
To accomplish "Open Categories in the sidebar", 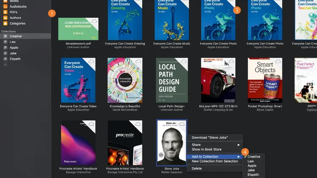I will click(x=17, y=23).
